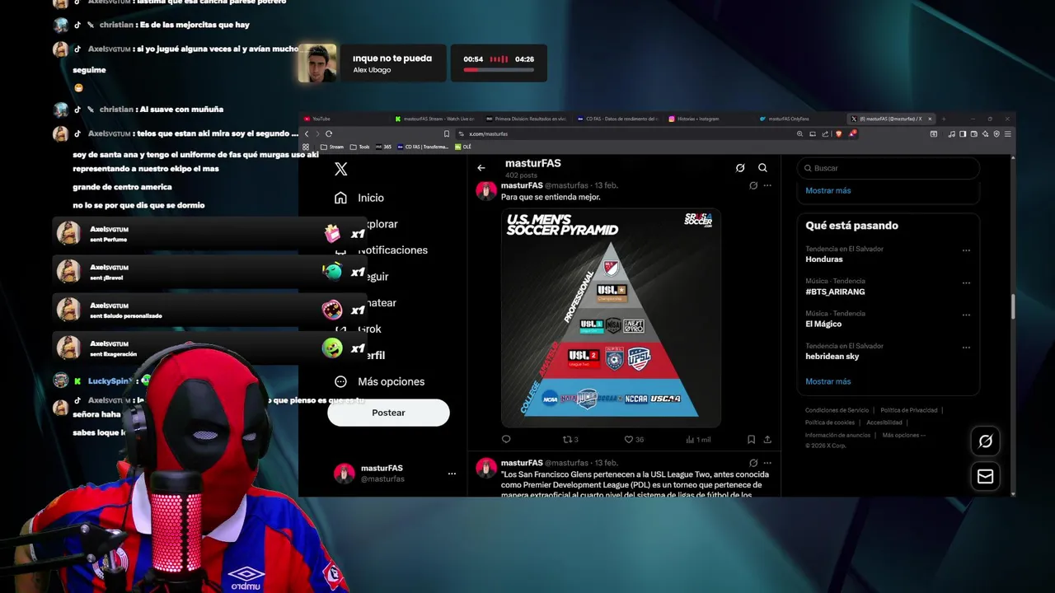The width and height of the screenshot is (1055, 593).
Task: Click the Postear button
Action: tap(388, 413)
